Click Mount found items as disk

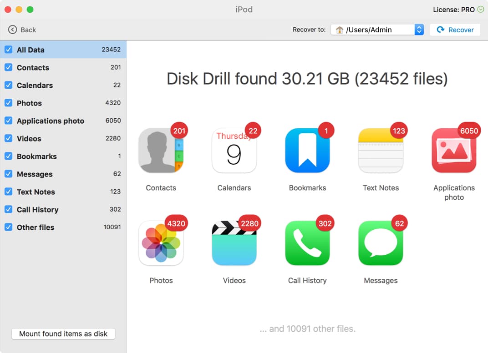click(63, 333)
